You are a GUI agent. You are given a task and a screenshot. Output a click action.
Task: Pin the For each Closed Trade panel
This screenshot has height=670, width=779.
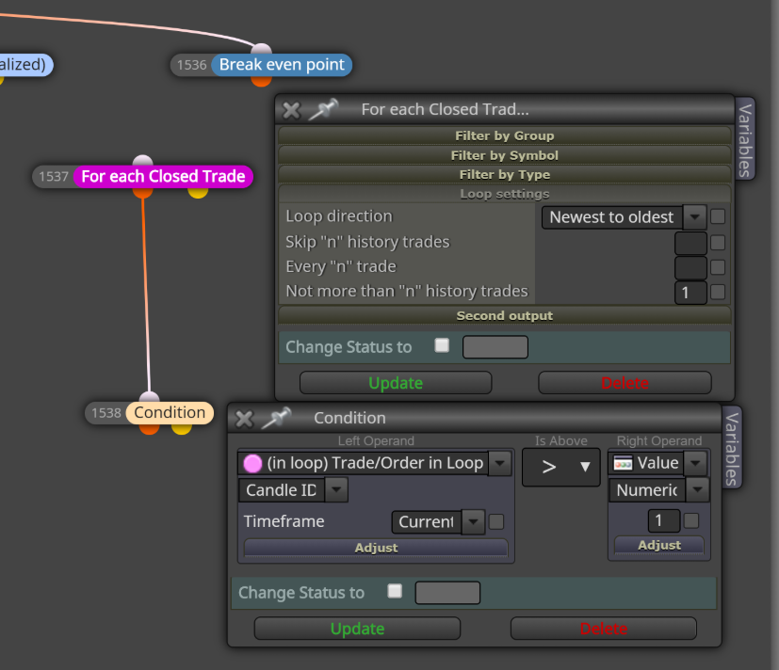point(323,109)
